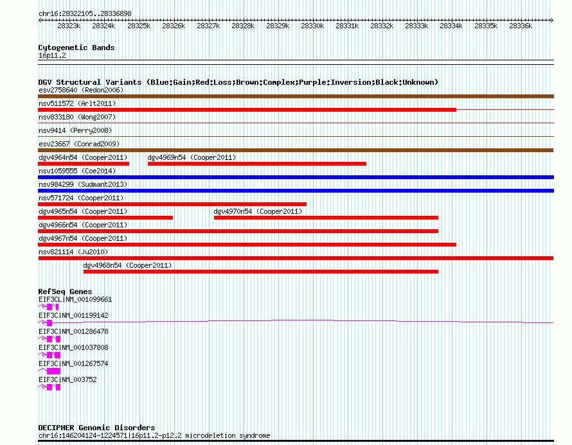Viewport: 572px width, 445px height.
Task: Click the dgv4967n54 red loss bar
Action: pos(247,245)
